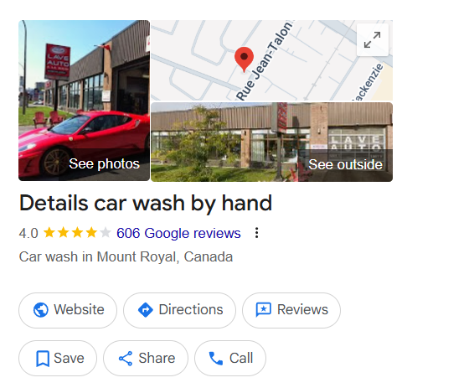
Task: Click the phone Call icon
Action: tap(216, 359)
